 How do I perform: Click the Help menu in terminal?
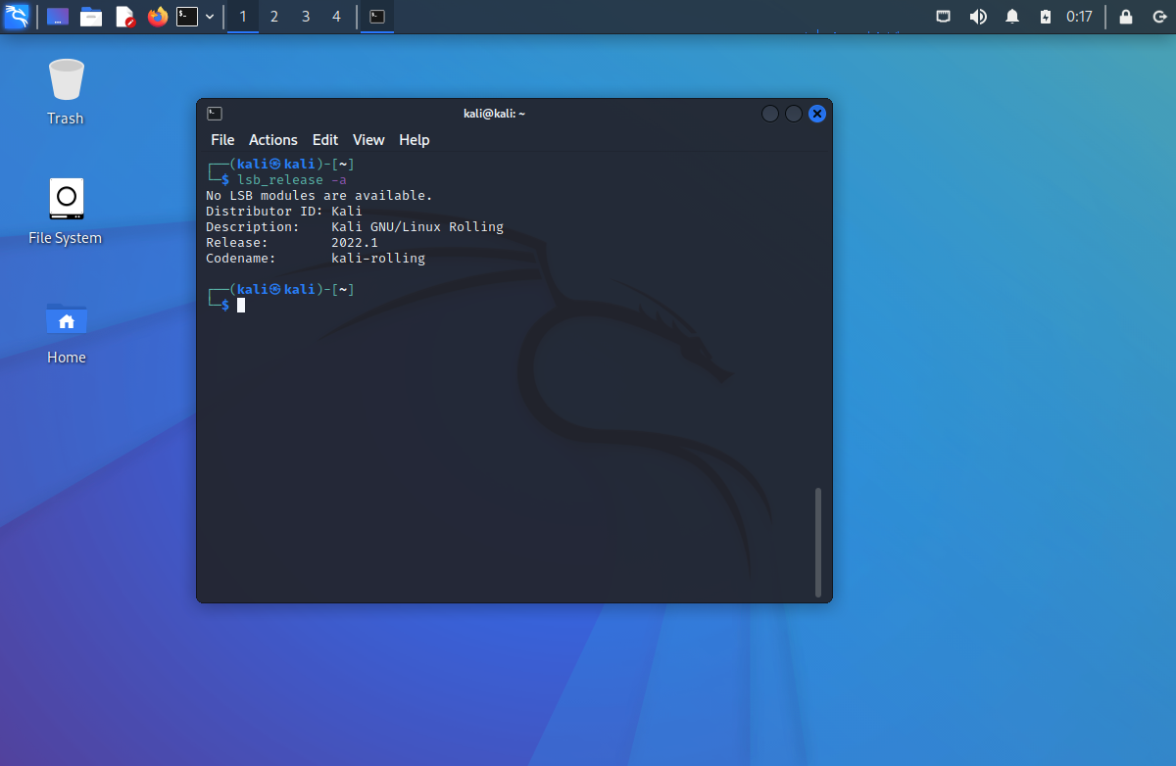pyautogui.click(x=415, y=140)
